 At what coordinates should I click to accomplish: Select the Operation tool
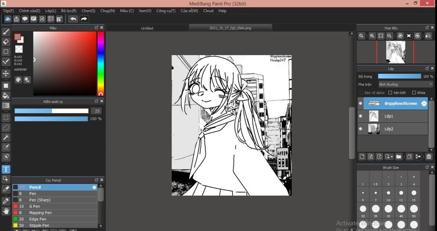click(x=6, y=179)
